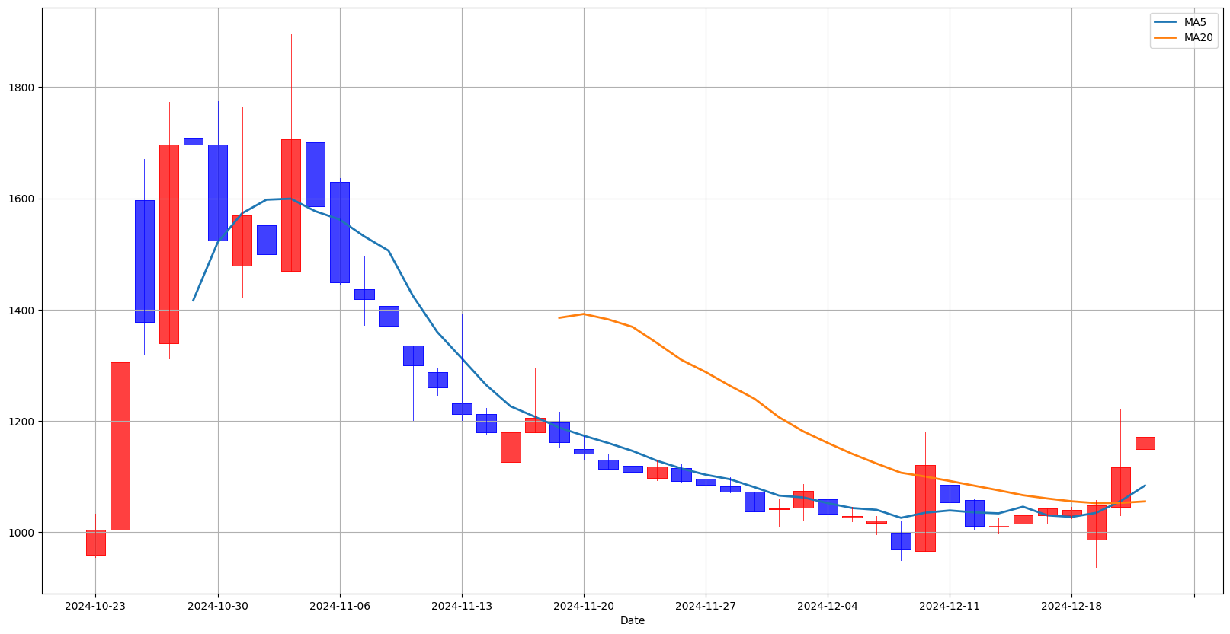Select the 2024-11-06 x-axis tick label

[340, 606]
